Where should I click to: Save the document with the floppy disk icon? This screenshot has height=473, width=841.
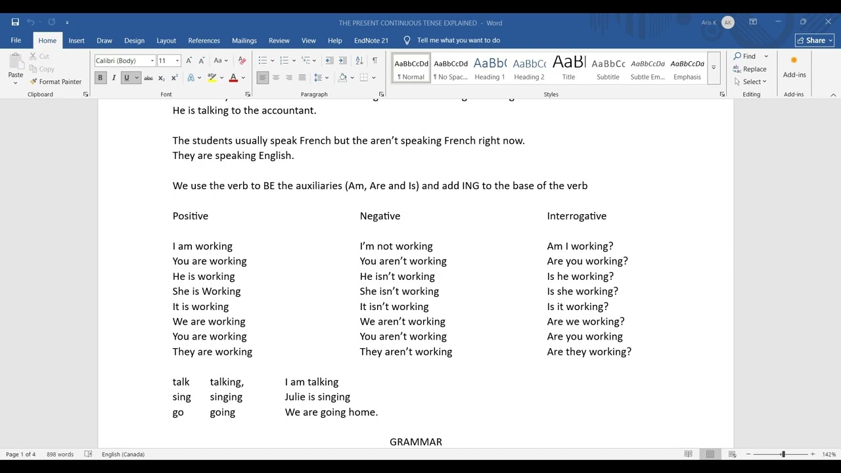(15, 22)
